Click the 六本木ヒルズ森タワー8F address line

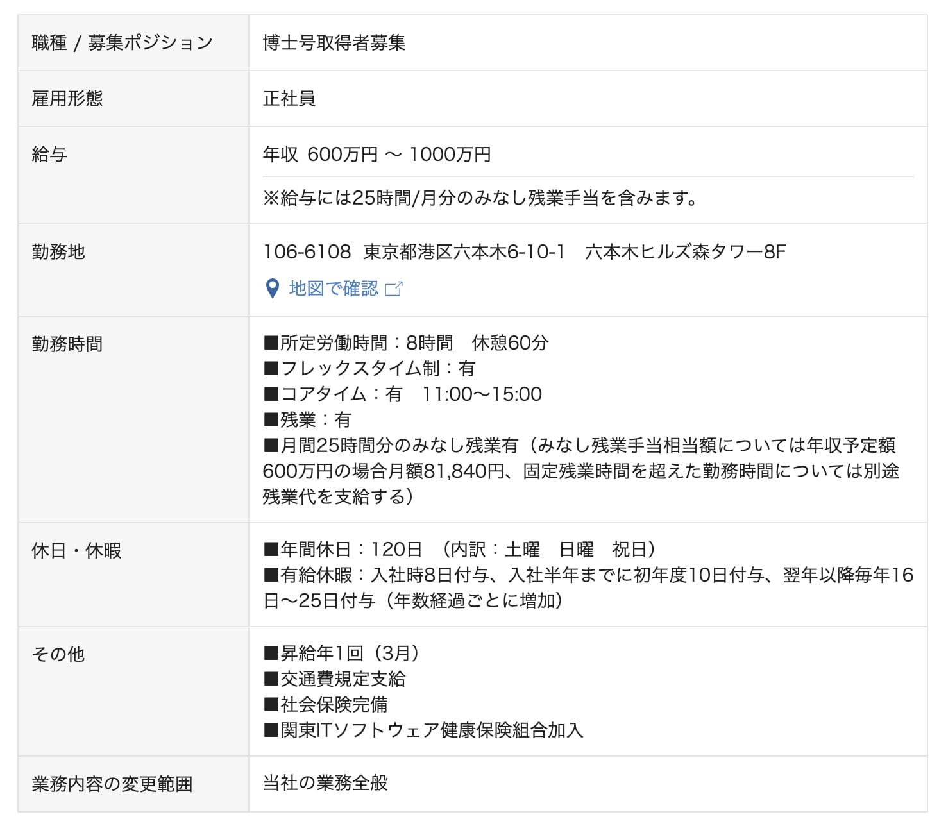coord(524,252)
